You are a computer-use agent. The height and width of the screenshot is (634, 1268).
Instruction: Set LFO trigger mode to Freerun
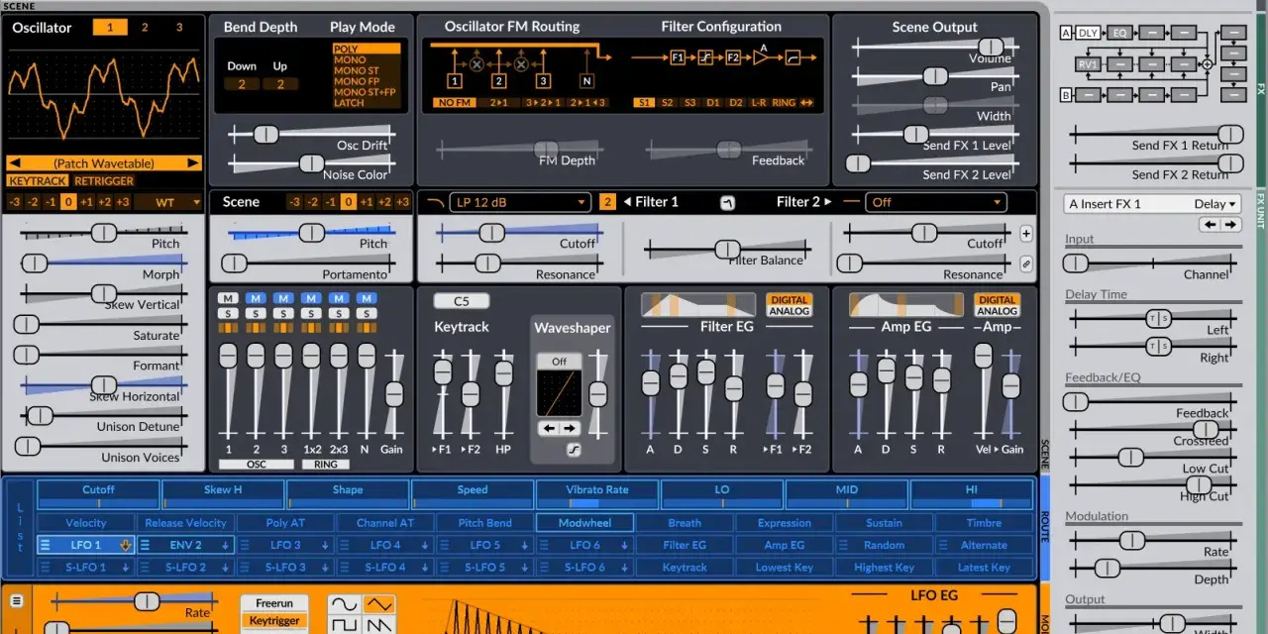point(274,603)
